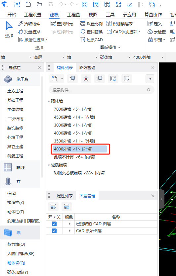Click the search magnifier icon in component search

149,90
